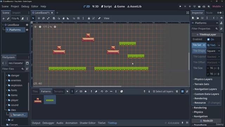This screenshot has height=127, width=225.
Task: Select the TileMap bucket fill tool
Action: [x=86, y=91]
